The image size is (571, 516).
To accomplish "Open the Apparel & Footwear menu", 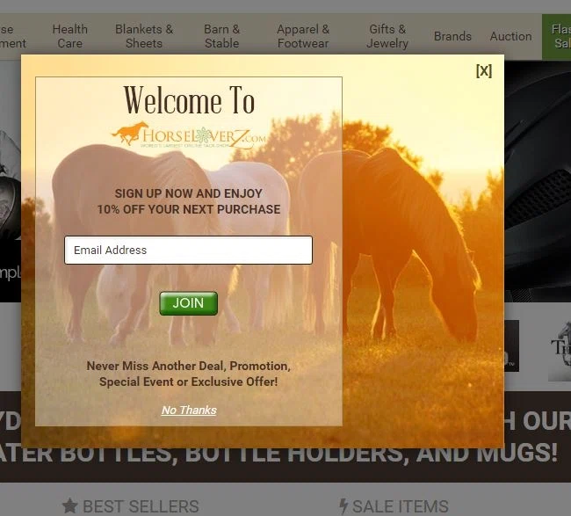I will 303,36.
